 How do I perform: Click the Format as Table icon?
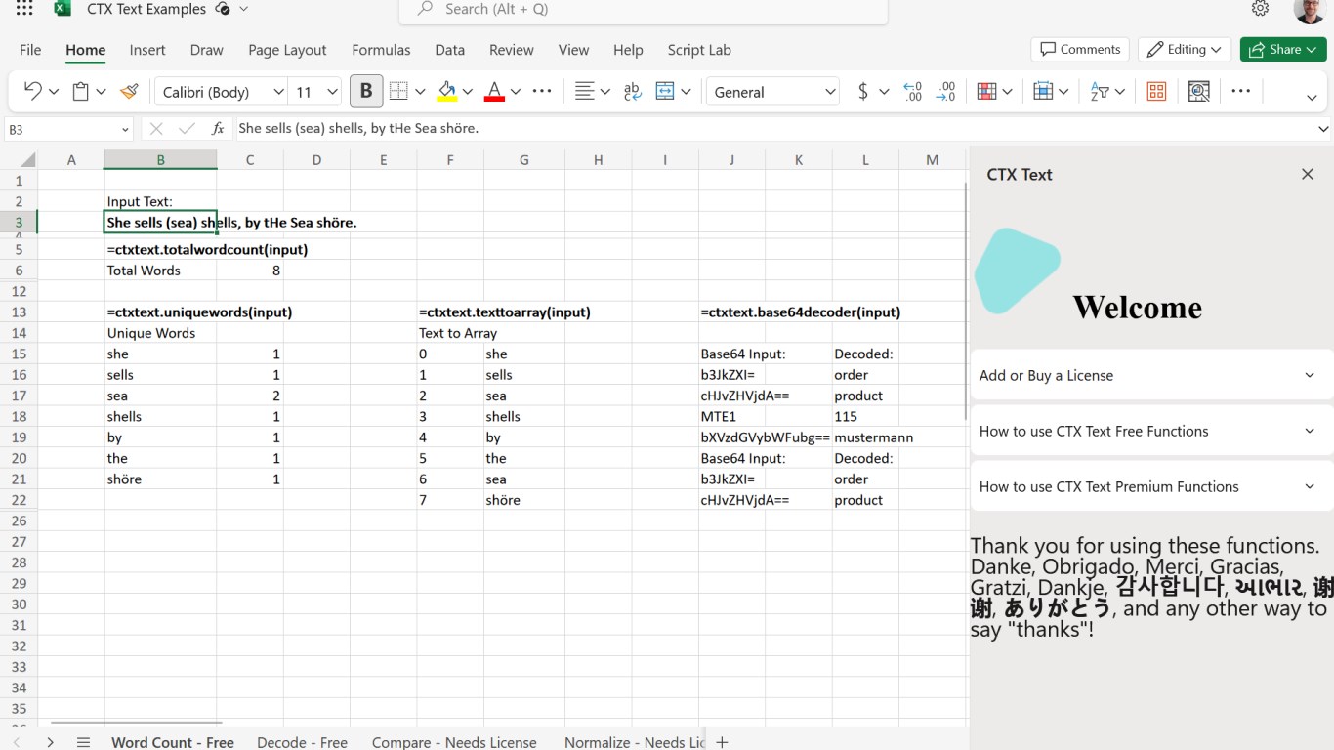[1043, 91]
